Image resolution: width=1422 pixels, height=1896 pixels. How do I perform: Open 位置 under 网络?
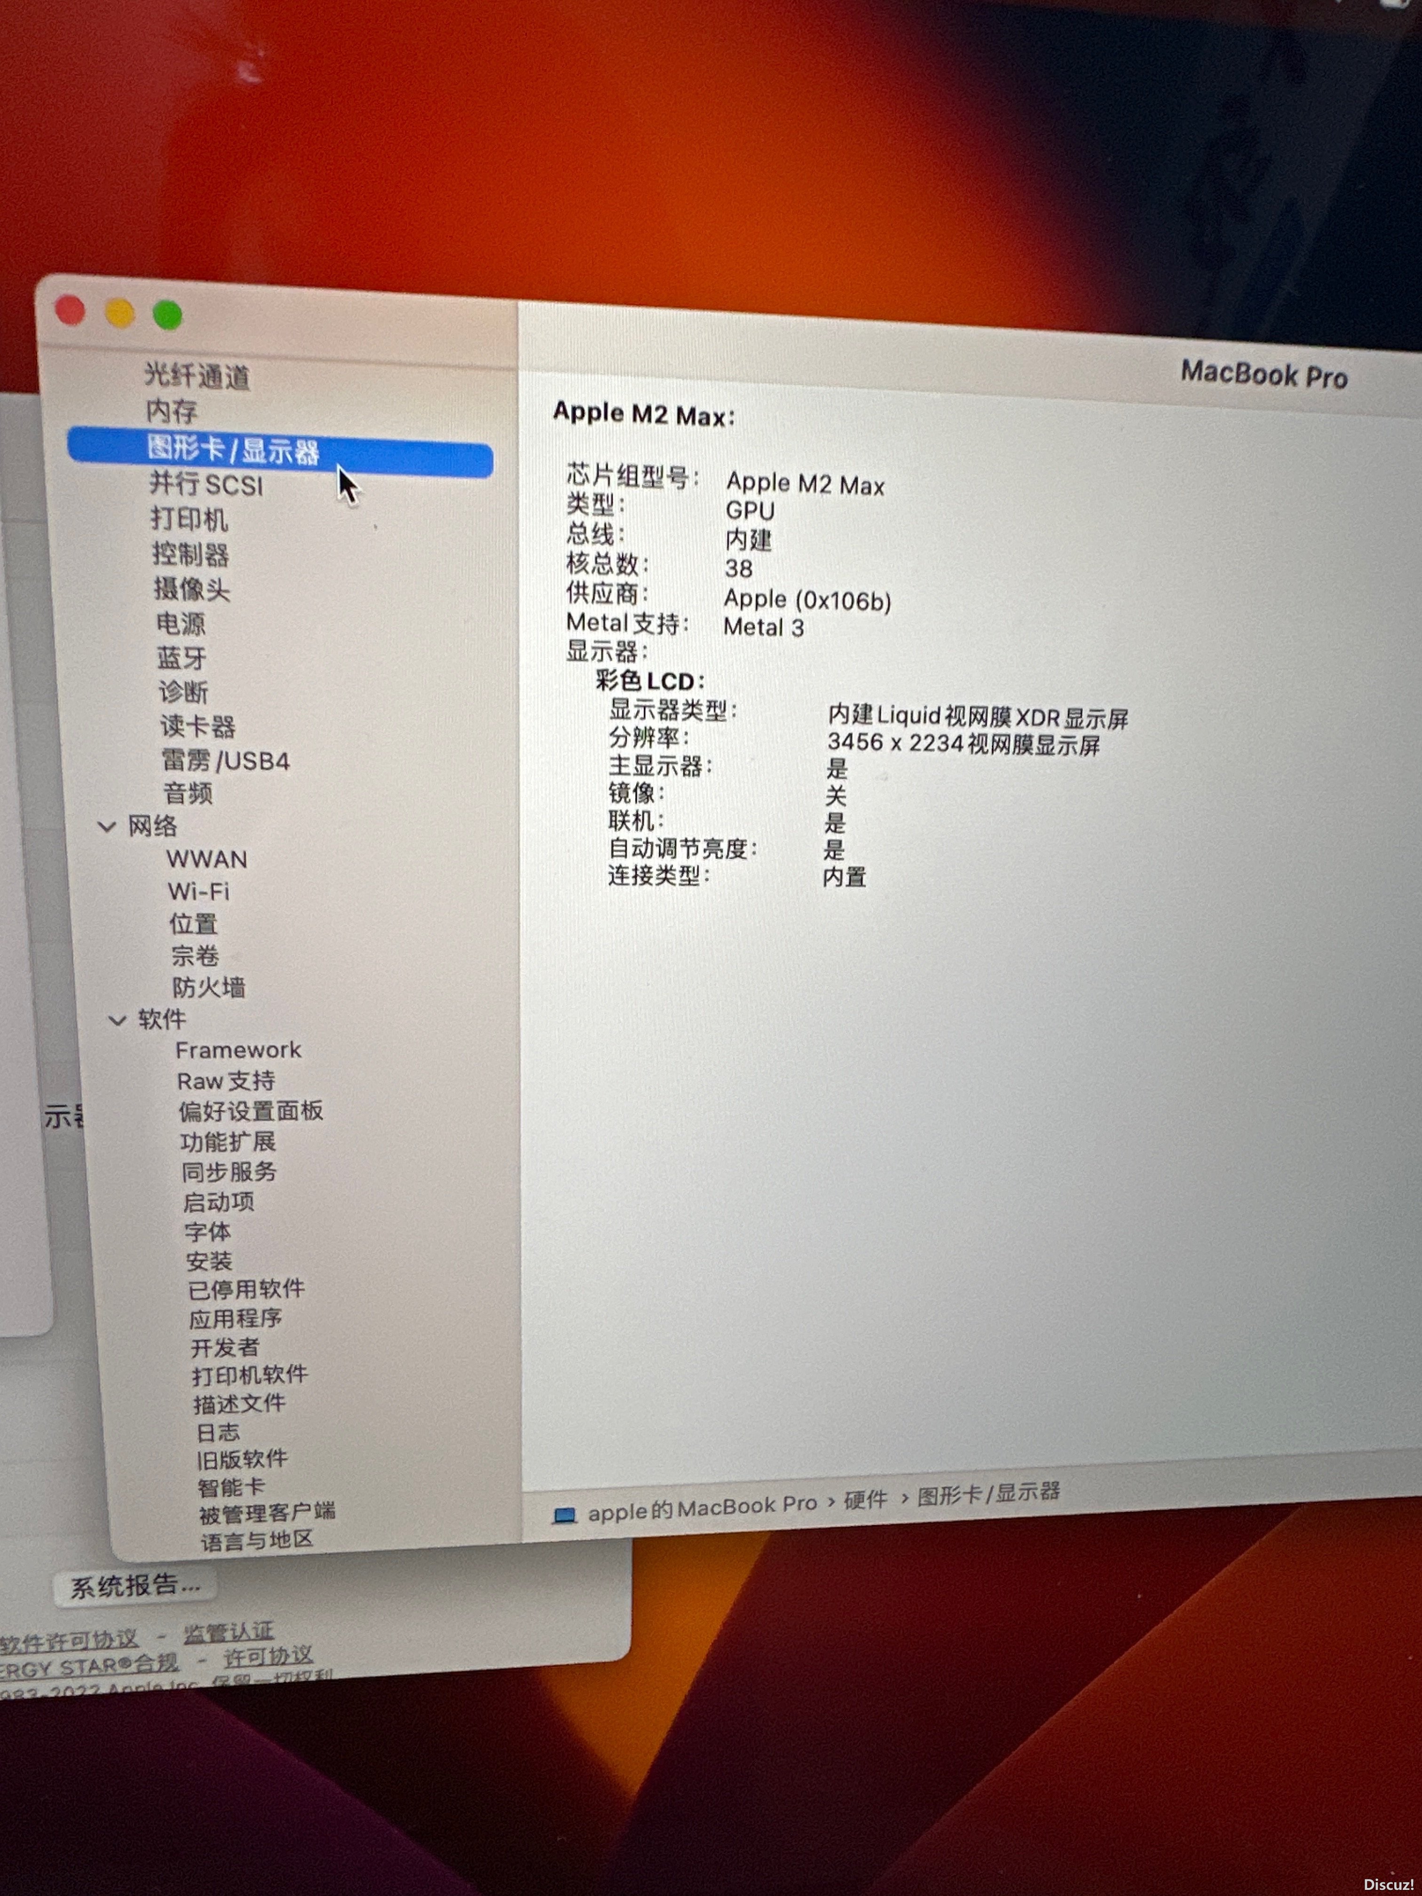194,924
